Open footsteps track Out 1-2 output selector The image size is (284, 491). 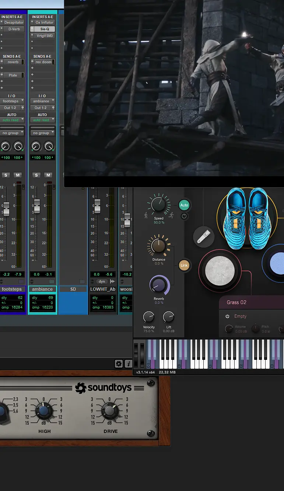(x=10, y=108)
